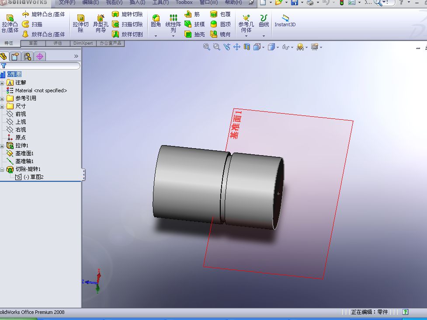This screenshot has height=320, width=427.
Task: Click the 拉伸凸台/基体 extrude boss tool
Action: pos(10,24)
